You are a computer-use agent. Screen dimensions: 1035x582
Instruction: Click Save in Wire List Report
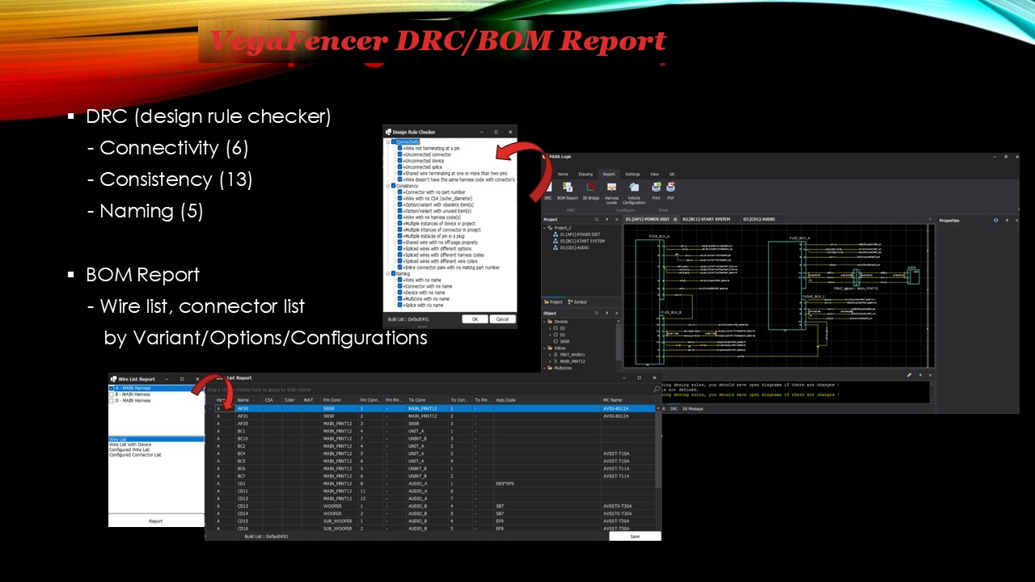(635, 536)
